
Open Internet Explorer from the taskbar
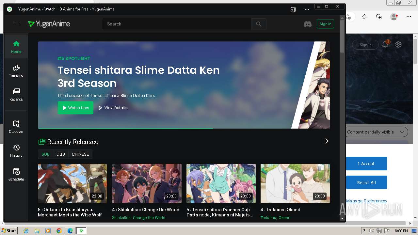[26, 231]
